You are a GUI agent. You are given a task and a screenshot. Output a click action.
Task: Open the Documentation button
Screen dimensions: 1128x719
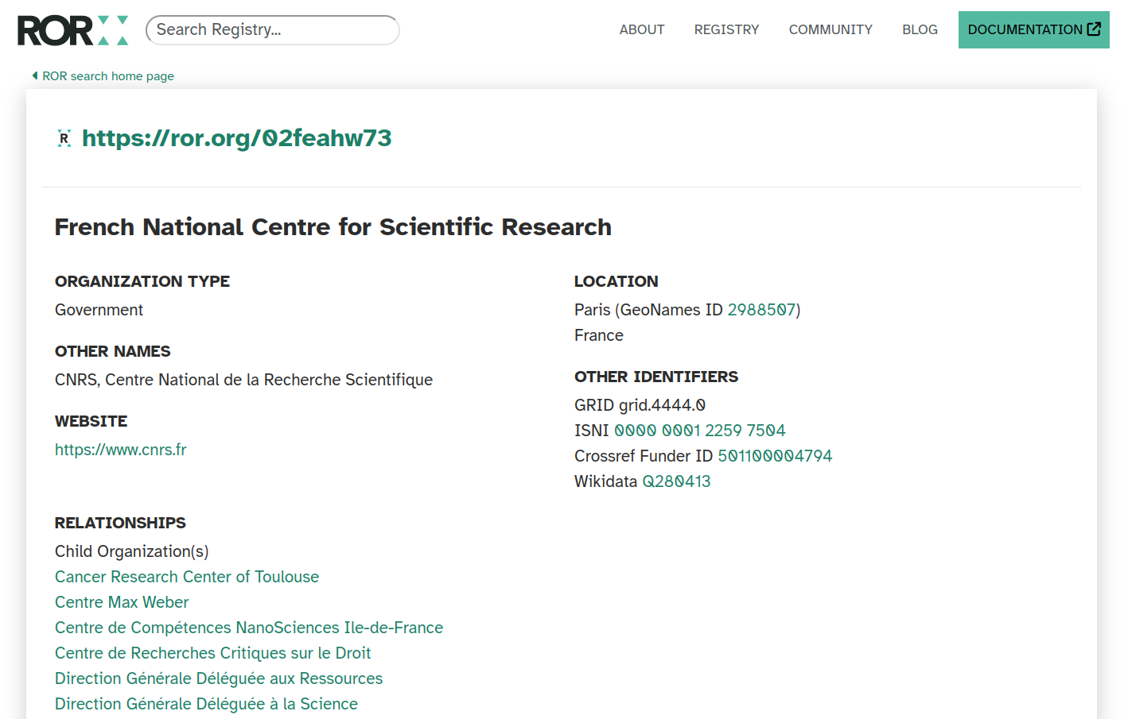click(x=1034, y=29)
